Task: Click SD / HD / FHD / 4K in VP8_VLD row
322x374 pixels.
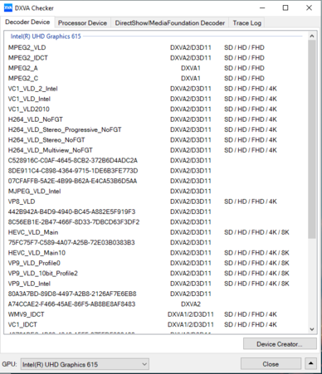Action: point(251,202)
